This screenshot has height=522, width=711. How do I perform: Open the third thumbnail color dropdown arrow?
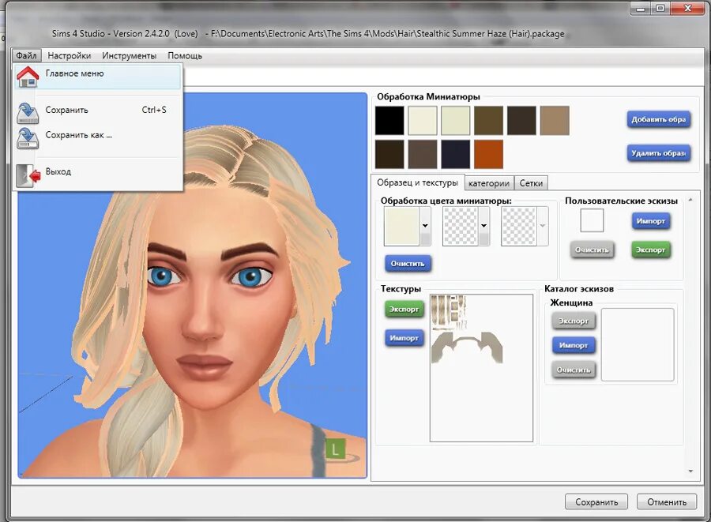point(542,225)
